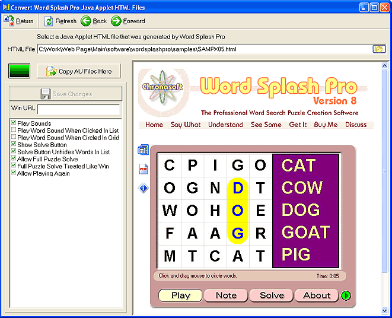Click the blue info icon beside puzzle
Screen dimensions: 392x318
click(143, 189)
